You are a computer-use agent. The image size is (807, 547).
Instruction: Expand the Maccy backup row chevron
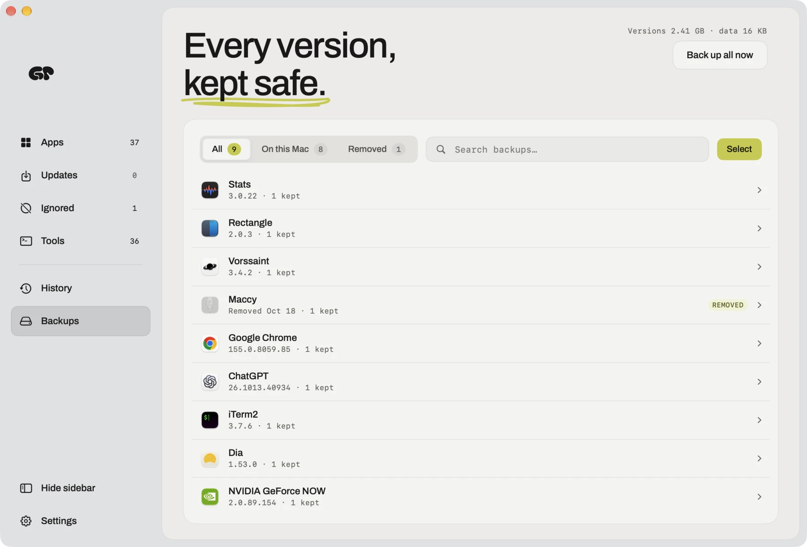pyautogui.click(x=759, y=305)
